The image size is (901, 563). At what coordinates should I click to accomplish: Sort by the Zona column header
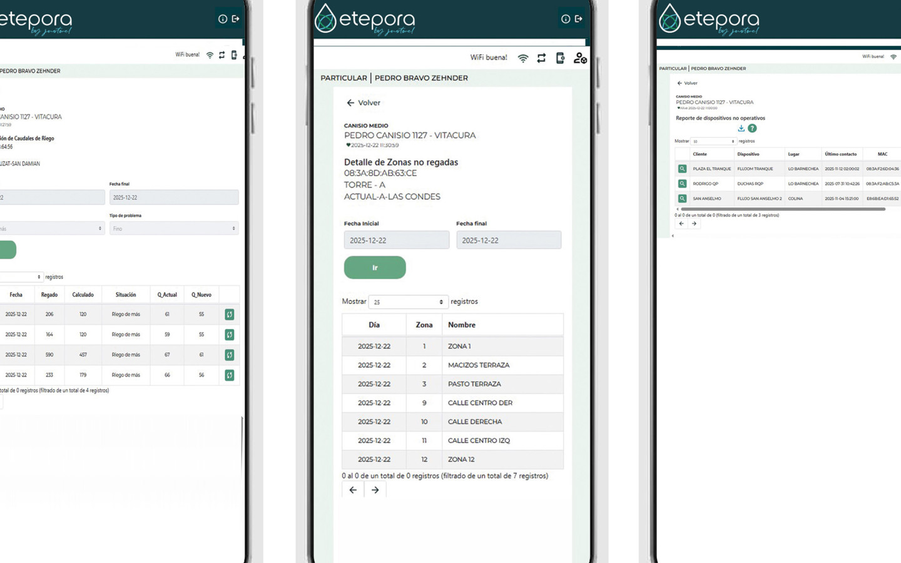424,325
